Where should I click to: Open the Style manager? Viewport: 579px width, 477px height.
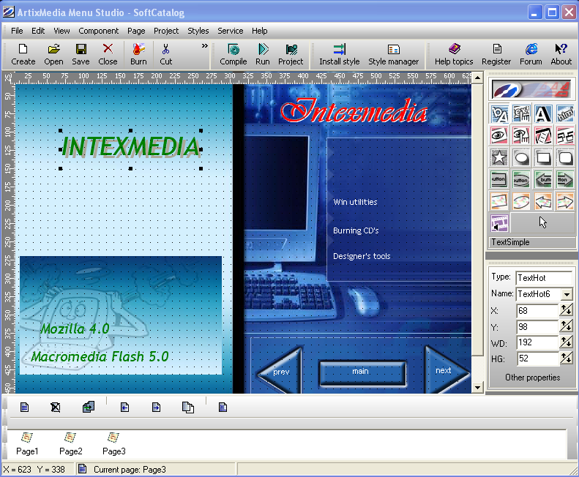[393, 54]
